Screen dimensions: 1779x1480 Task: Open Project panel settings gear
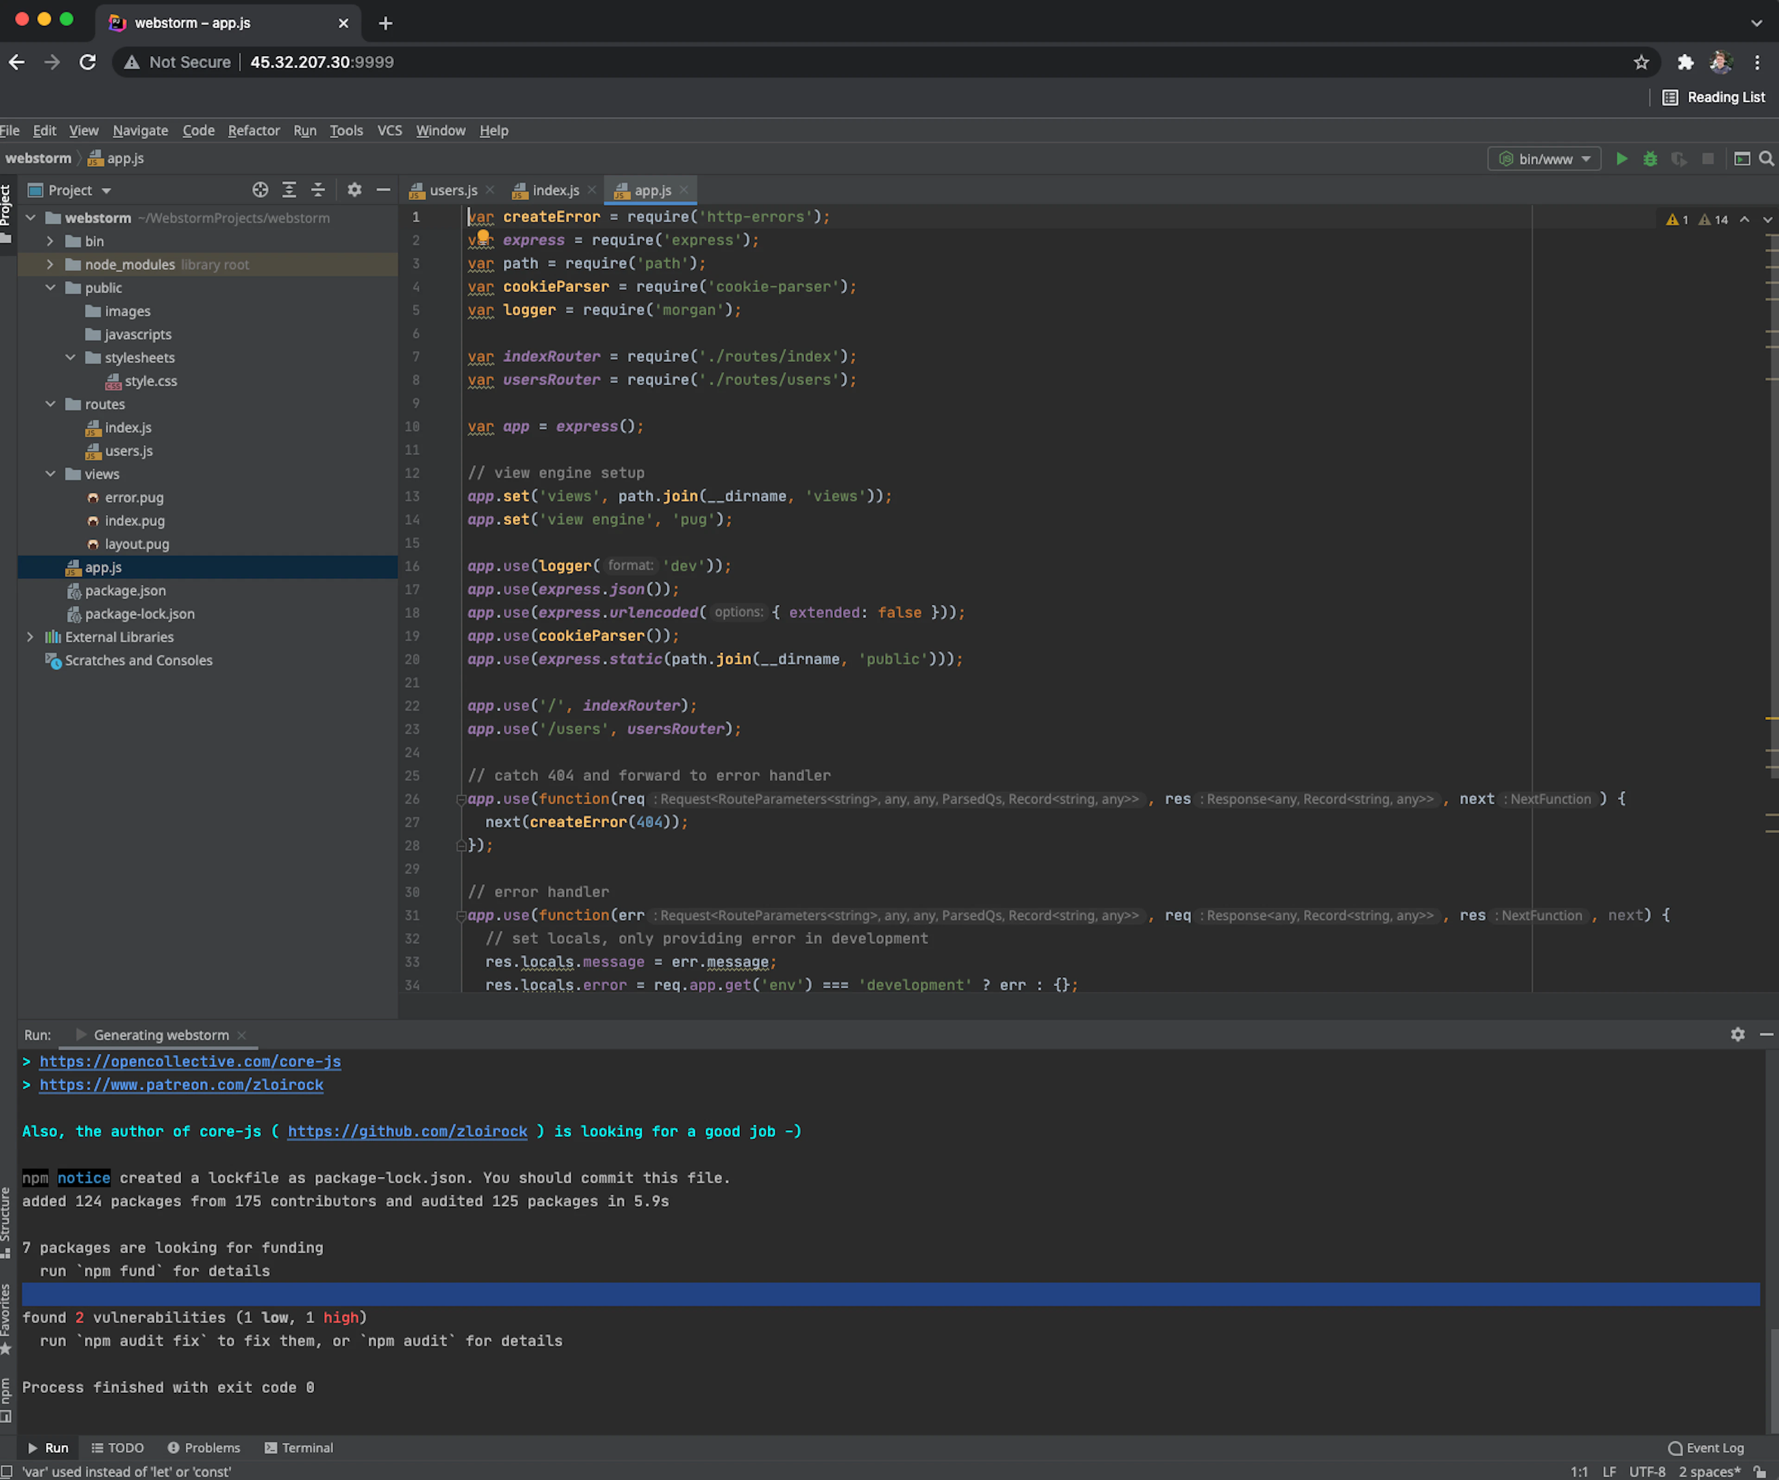click(354, 190)
